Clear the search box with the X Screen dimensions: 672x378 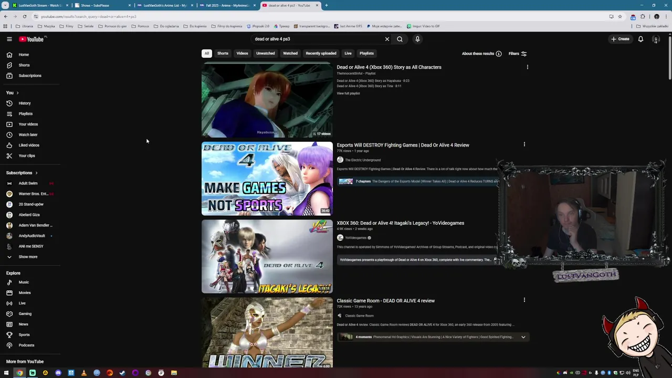tap(387, 39)
